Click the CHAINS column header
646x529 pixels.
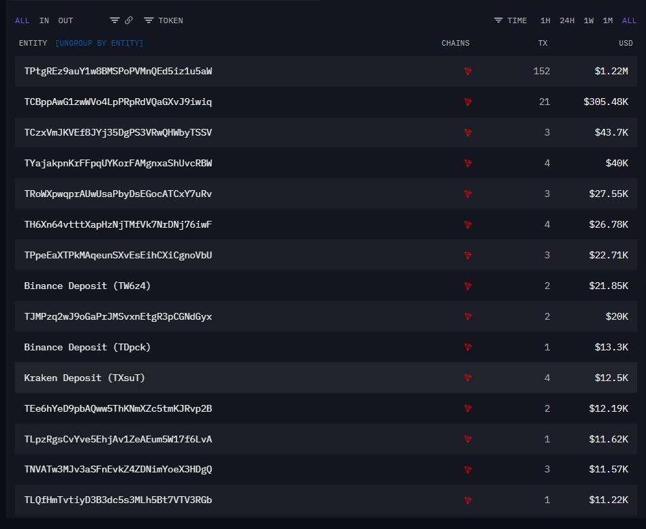tap(455, 43)
